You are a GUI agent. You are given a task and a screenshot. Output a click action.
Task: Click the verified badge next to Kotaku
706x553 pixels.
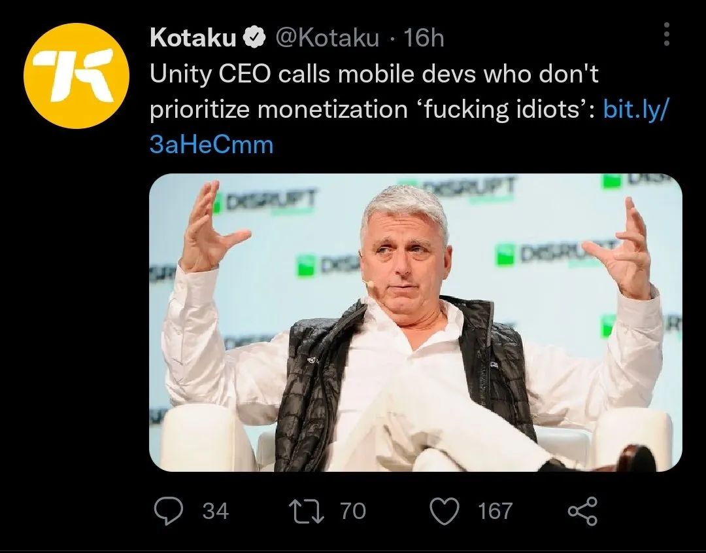coord(254,37)
